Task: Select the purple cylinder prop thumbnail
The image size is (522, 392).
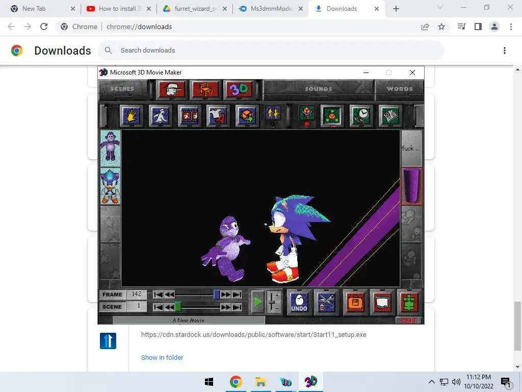Action: click(411, 186)
